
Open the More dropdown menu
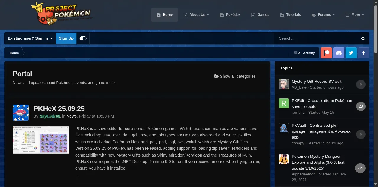[x=355, y=15]
